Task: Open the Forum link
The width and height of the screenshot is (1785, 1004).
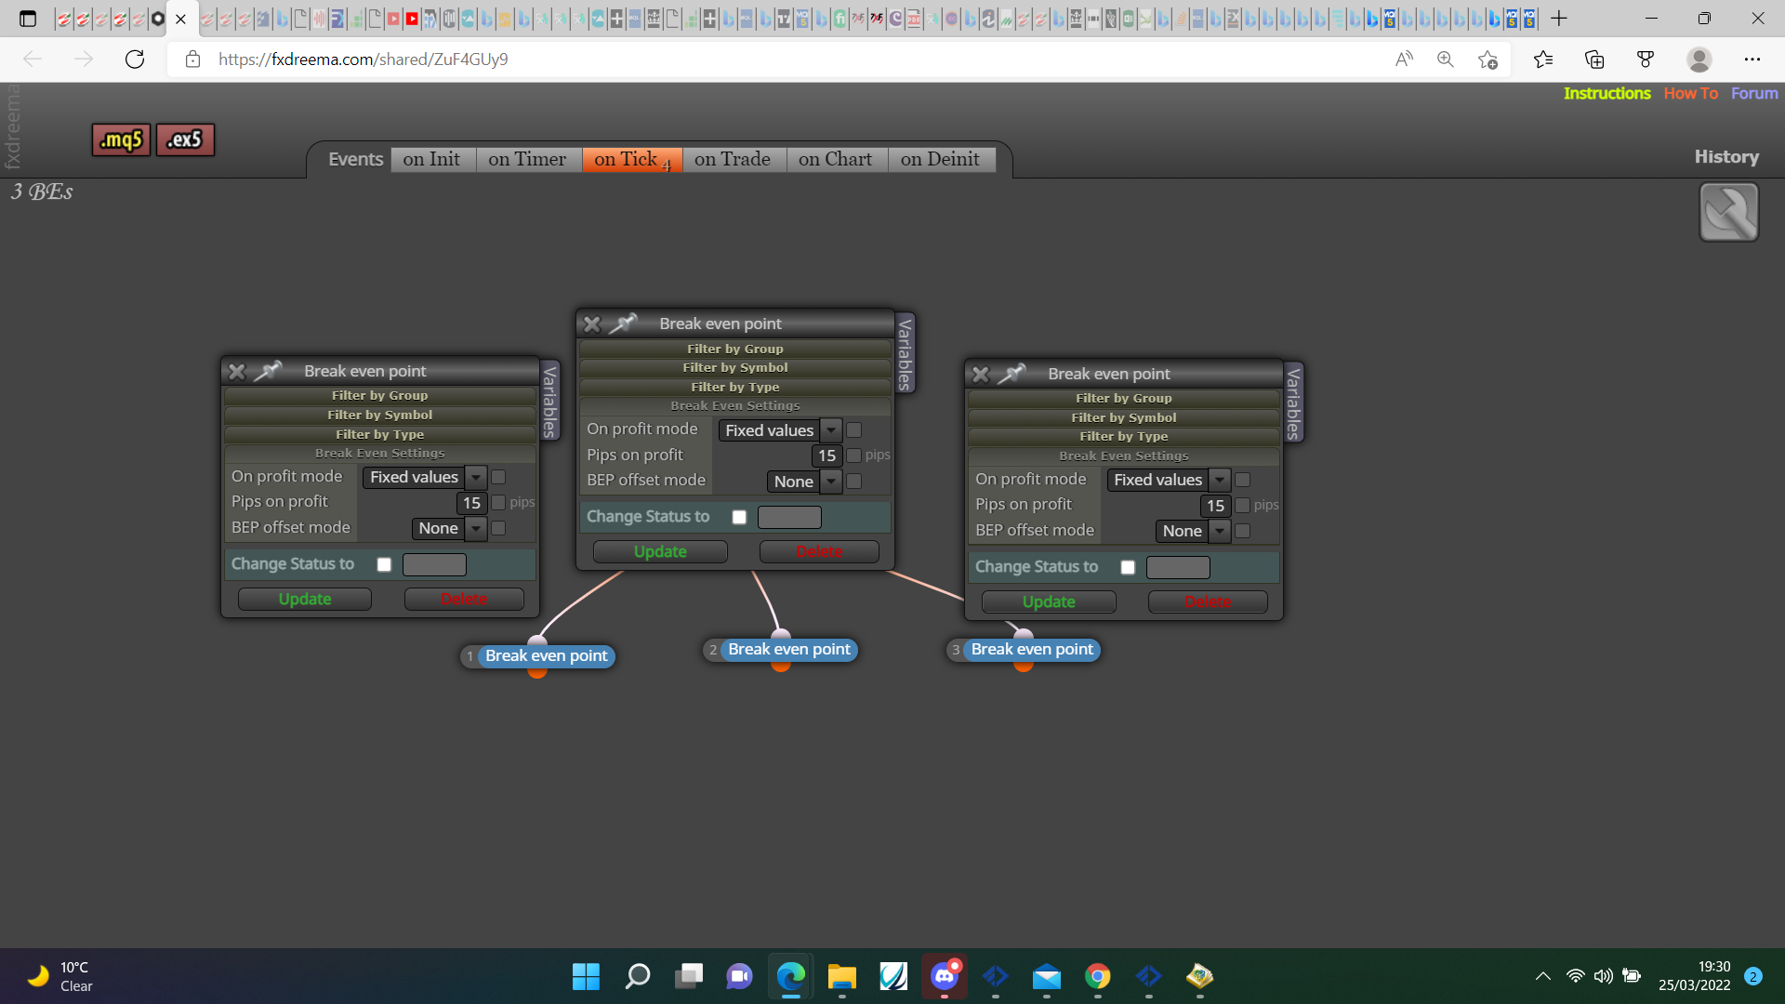Action: point(1754,94)
